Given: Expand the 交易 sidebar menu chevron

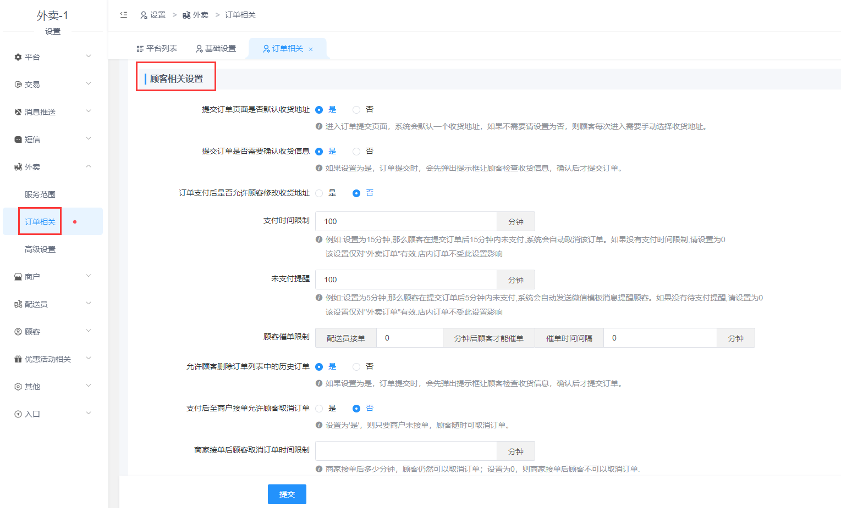Looking at the screenshot, I should [89, 83].
